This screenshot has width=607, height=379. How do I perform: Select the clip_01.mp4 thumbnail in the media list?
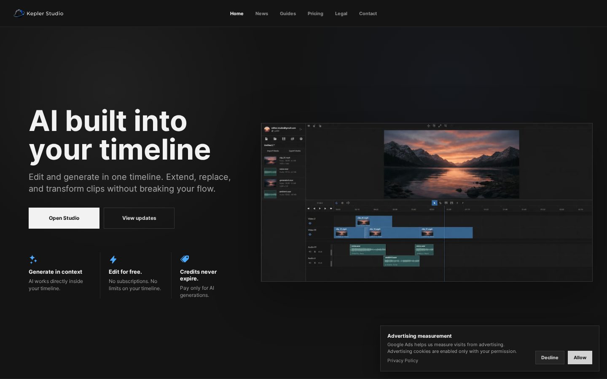pos(270,160)
